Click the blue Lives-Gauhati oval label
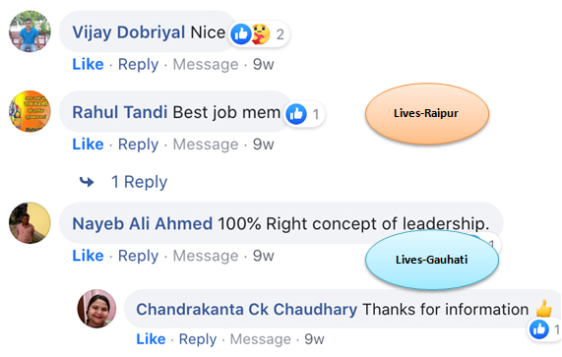 (432, 260)
